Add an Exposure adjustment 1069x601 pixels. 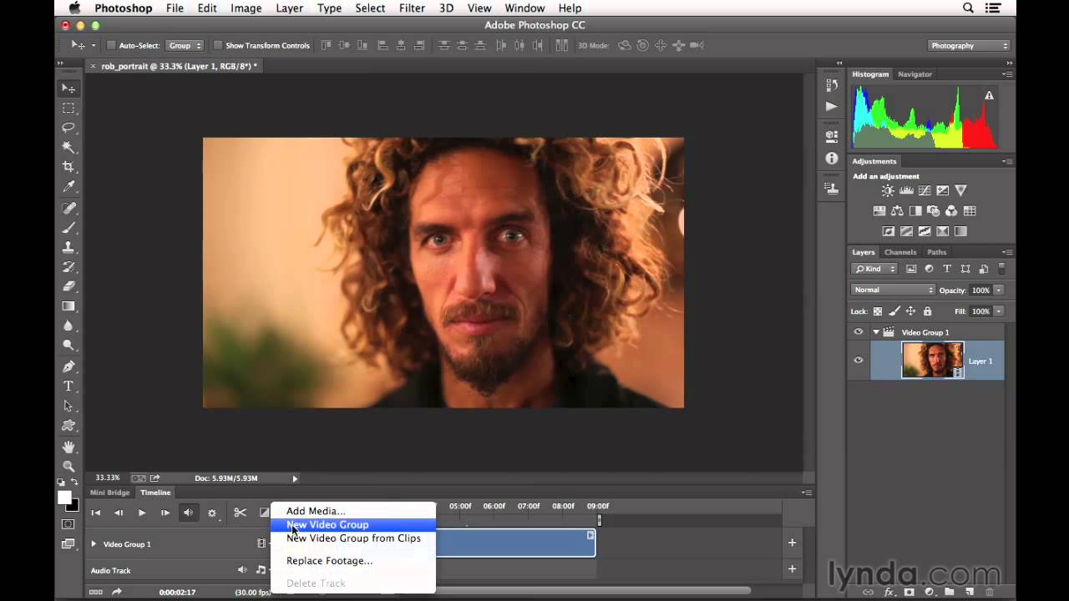point(943,191)
